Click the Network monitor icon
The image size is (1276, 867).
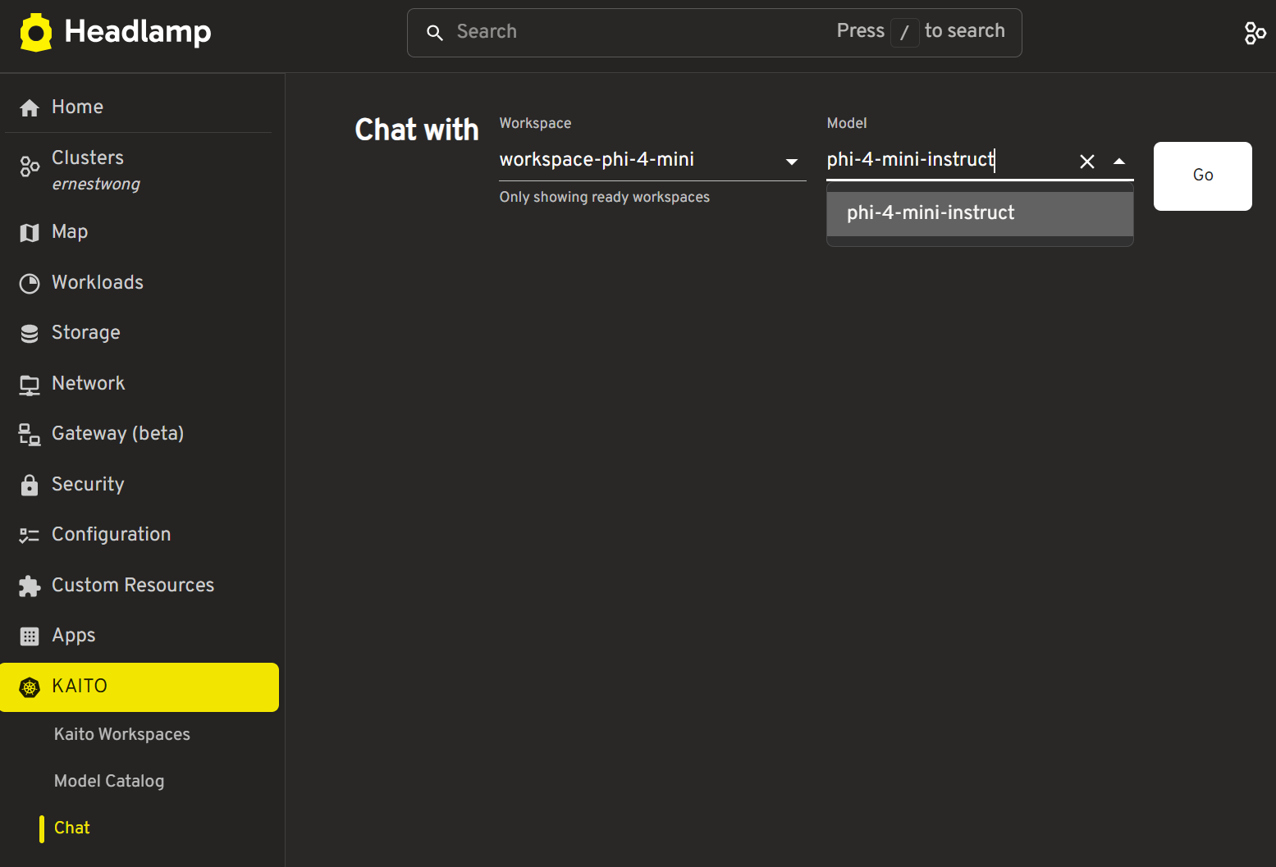pos(30,386)
